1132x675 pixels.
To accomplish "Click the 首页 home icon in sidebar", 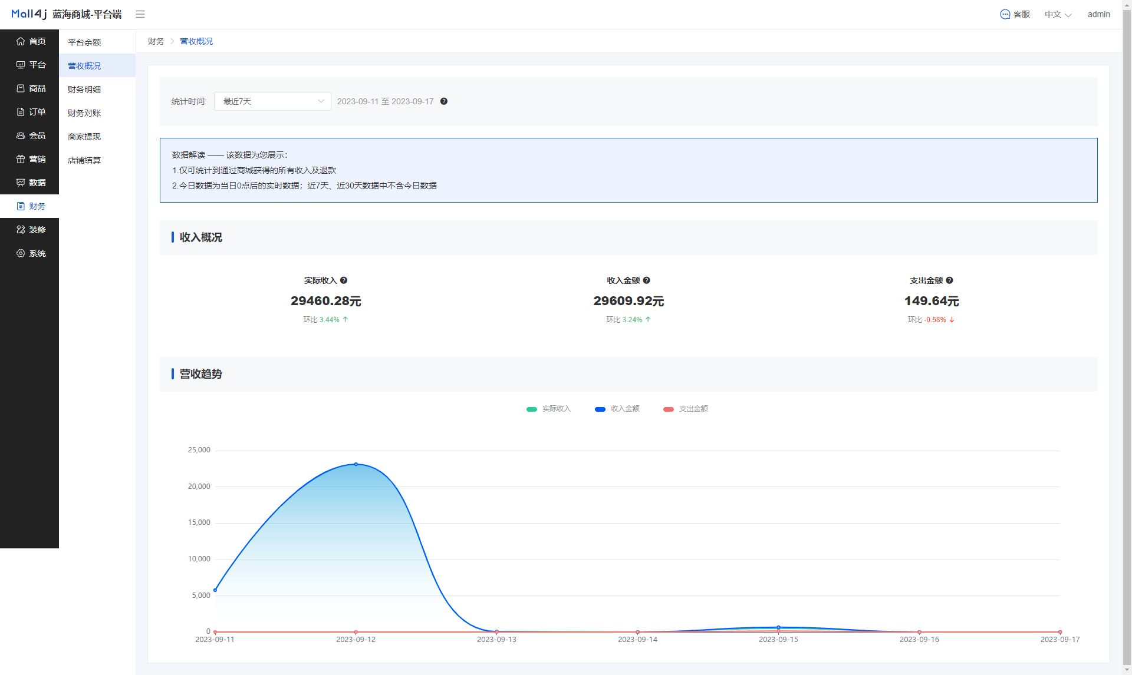I will pos(21,41).
